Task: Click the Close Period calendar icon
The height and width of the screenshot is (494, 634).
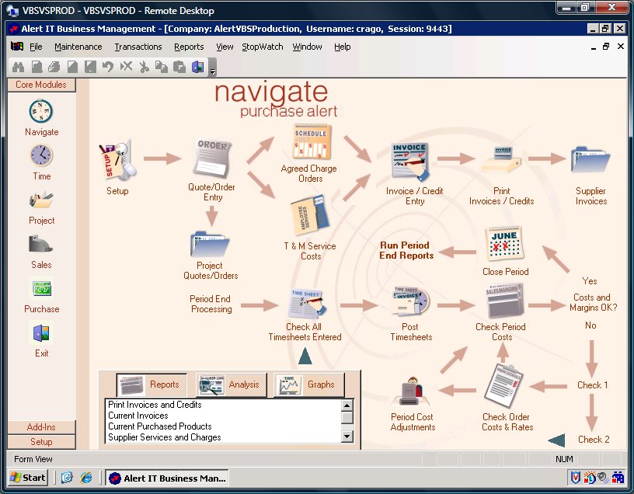Action: point(504,244)
